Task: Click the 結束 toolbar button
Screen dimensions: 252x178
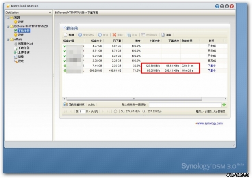Action: click(132, 35)
